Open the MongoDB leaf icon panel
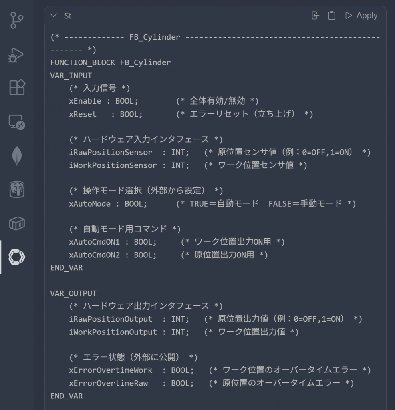 click(17, 156)
